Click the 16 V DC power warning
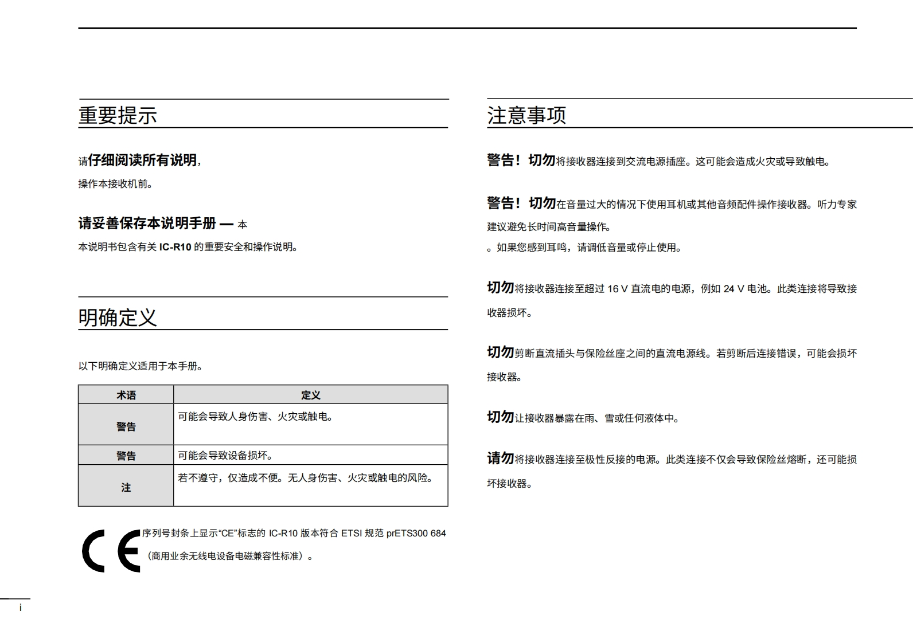Viewport: 913px width, 643px height. 671,288
